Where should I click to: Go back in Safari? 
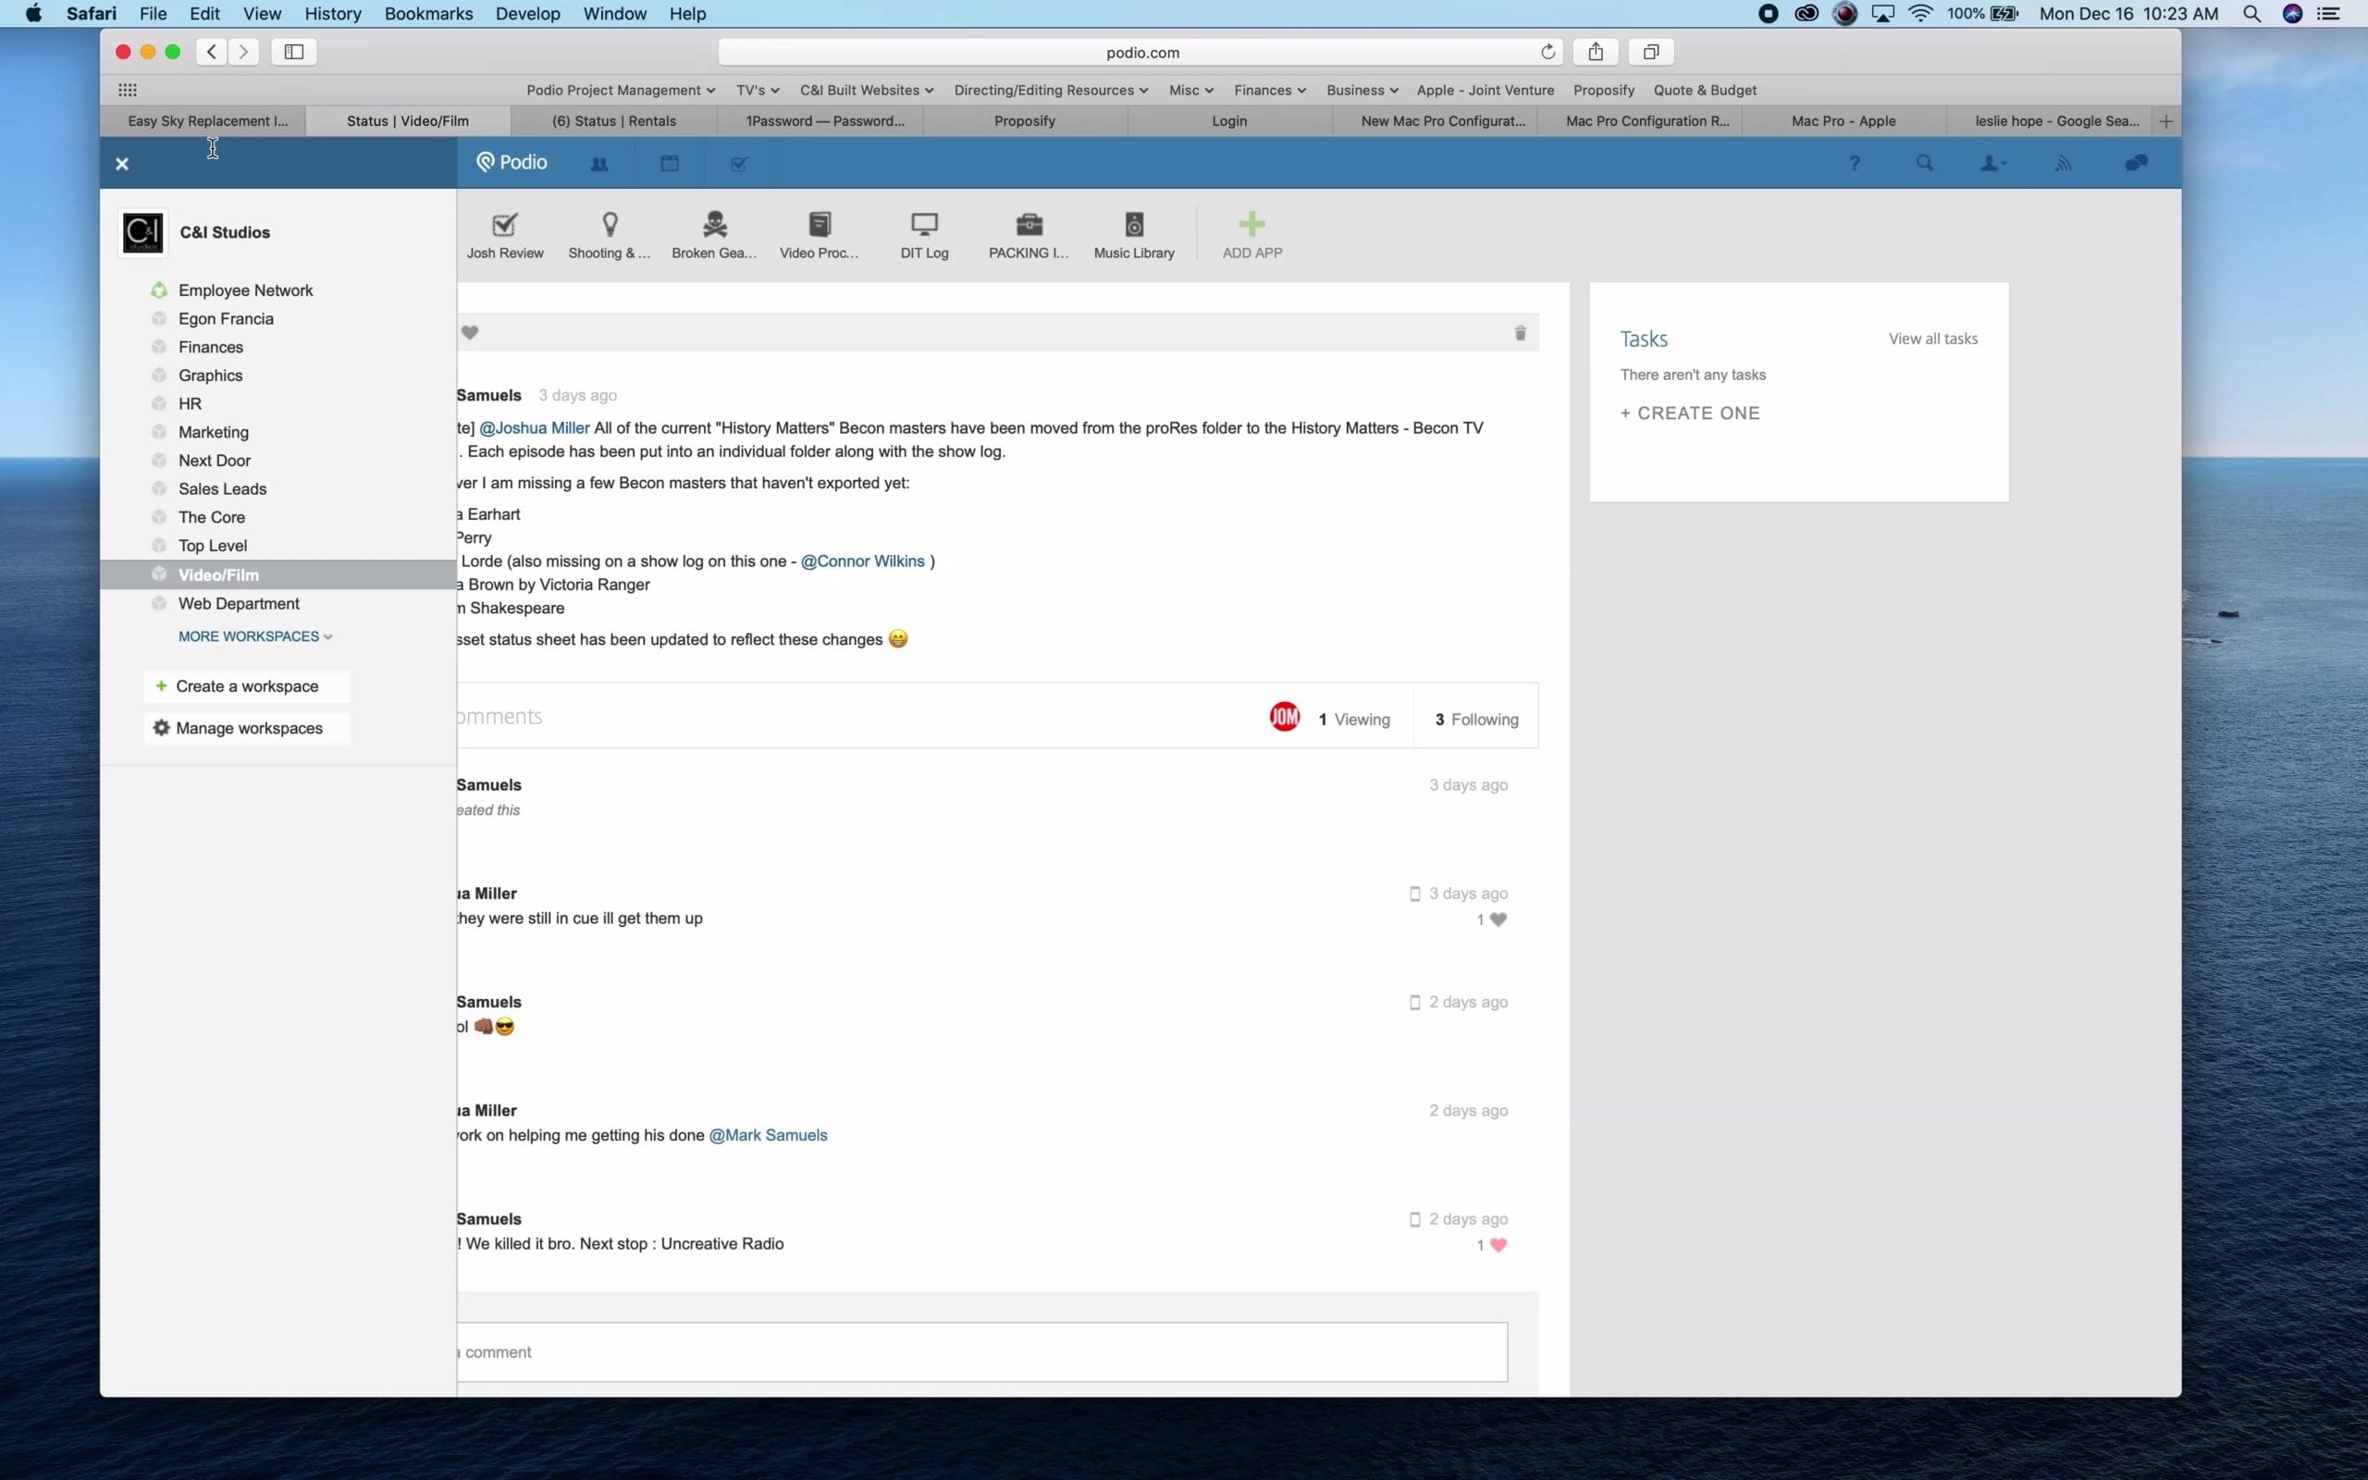coord(211,52)
